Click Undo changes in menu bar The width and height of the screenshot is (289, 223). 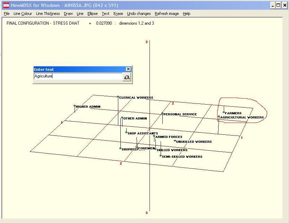pyautogui.click(x=139, y=14)
